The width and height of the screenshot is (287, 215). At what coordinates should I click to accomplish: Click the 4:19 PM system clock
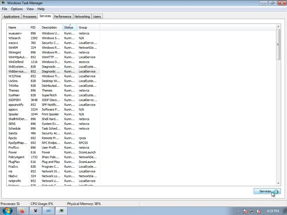point(273,211)
